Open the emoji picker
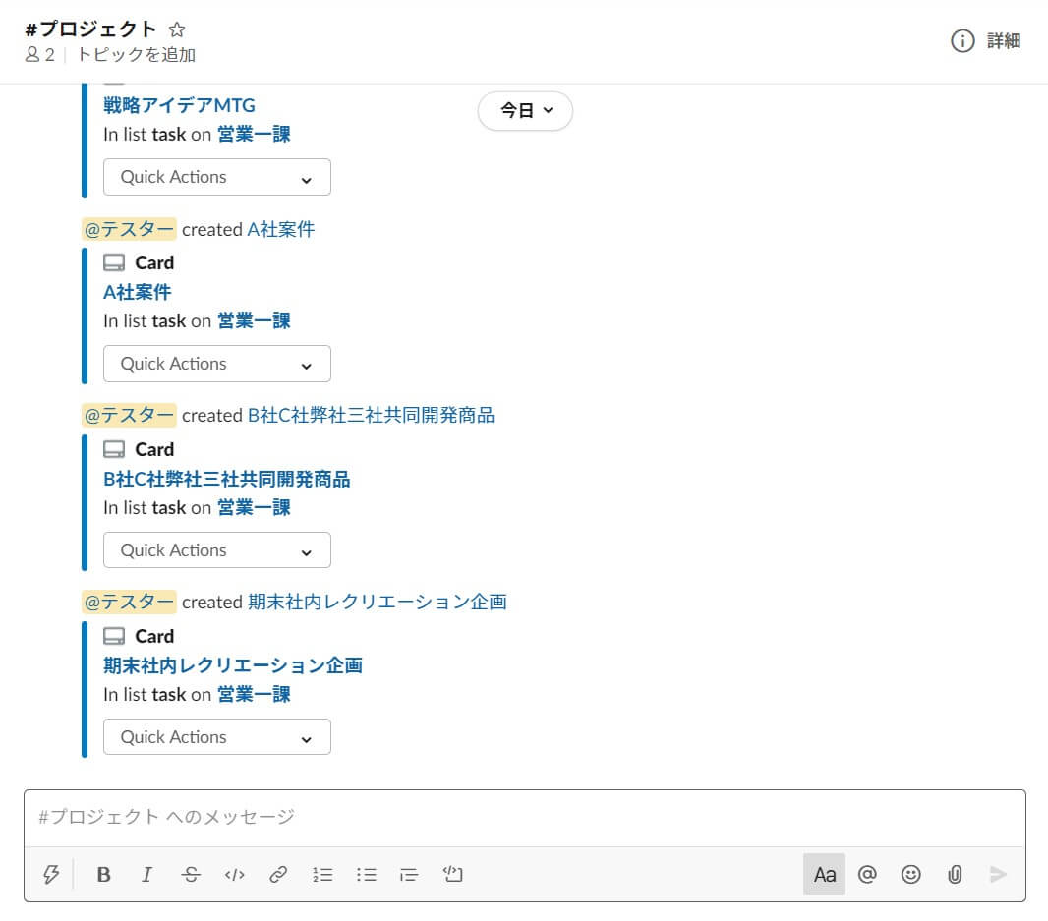 click(911, 874)
